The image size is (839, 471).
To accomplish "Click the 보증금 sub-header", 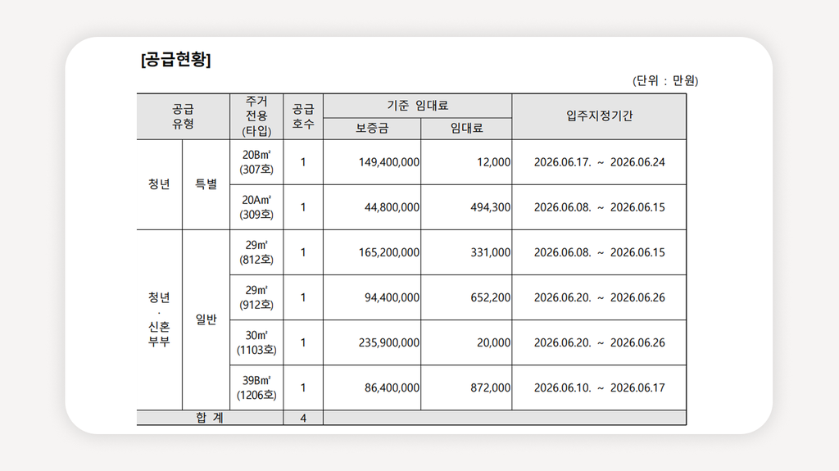I will 372,129.
